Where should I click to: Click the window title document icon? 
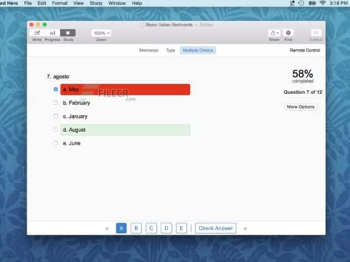[x=142, y=25]
